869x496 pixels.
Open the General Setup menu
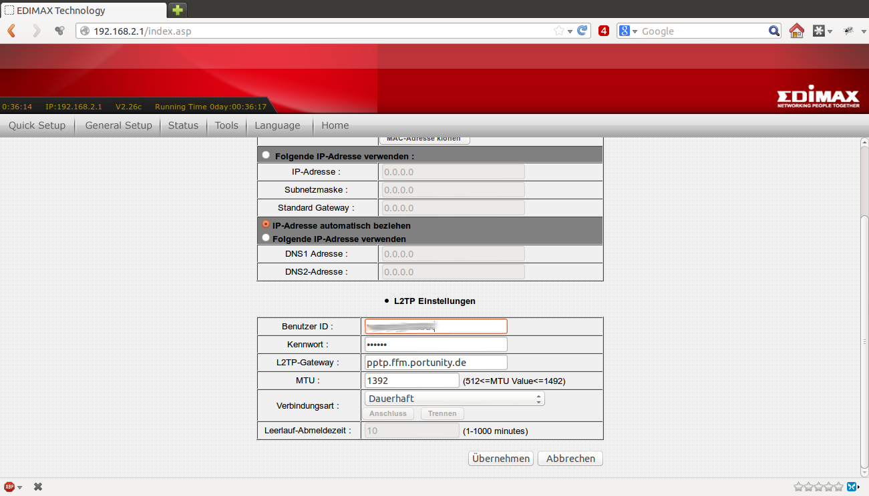pyautogui.click(x=118, y=125)
